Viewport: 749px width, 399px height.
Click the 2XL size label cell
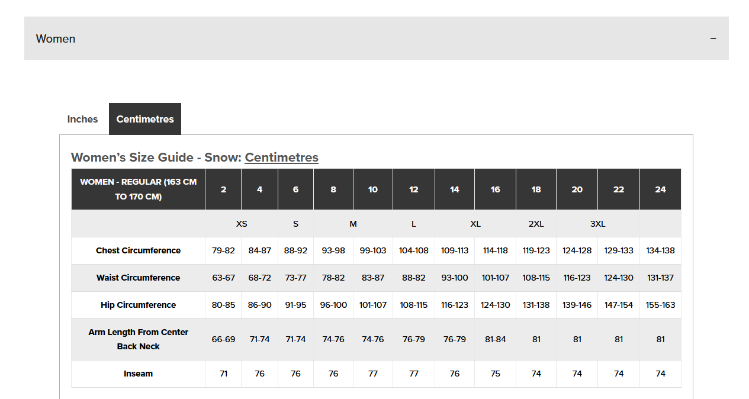[x=536, y=224]
